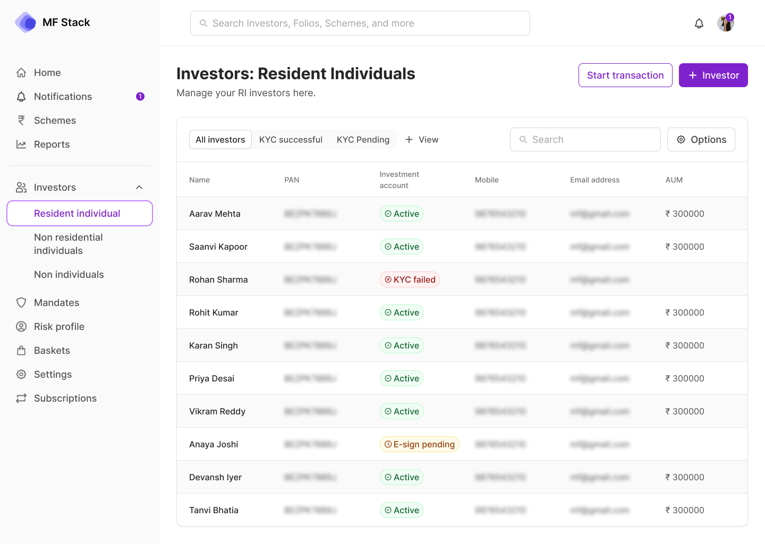Open Subscriptions in sidebar
765x544 pixels.
[x=65, y=398]
